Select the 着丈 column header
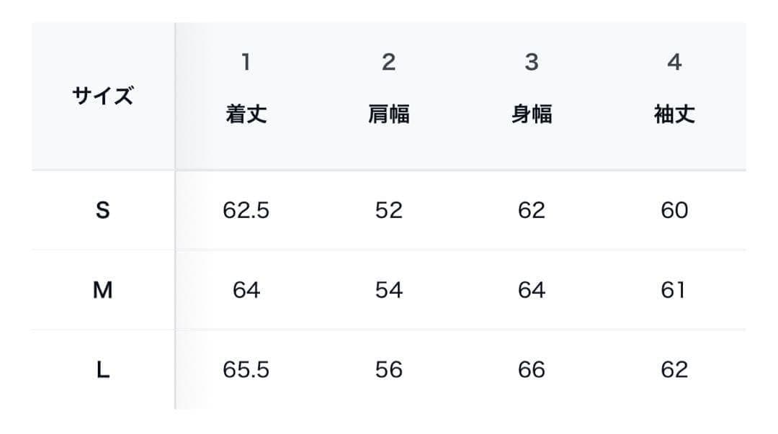The width and height of the screenshot is (778, 434). [x=246, y=114]
